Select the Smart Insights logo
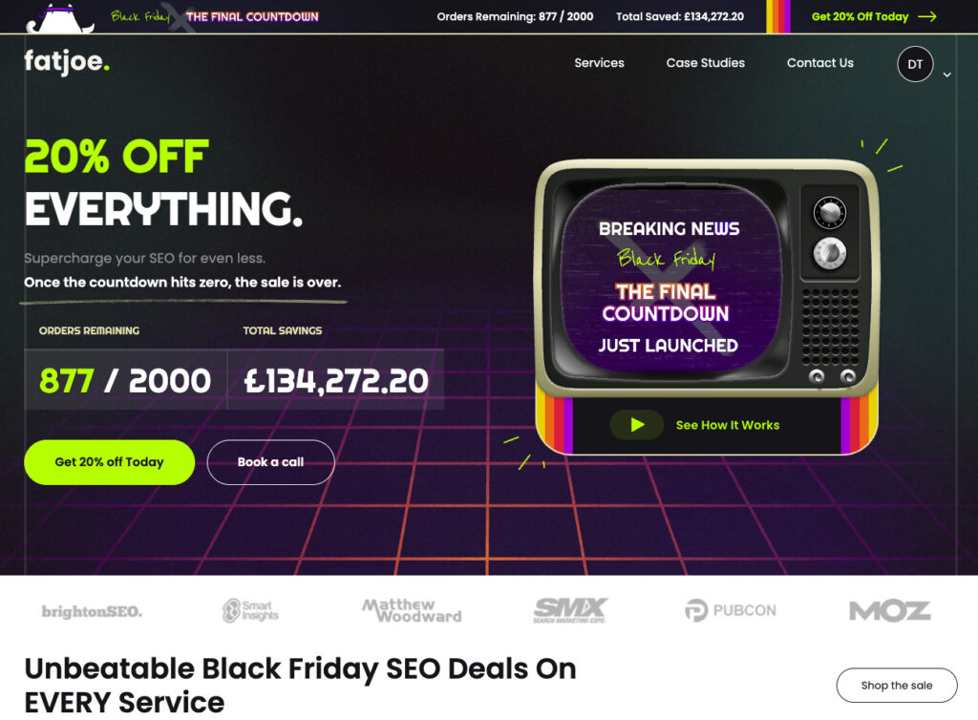The image size is (978, 720). 251,610
